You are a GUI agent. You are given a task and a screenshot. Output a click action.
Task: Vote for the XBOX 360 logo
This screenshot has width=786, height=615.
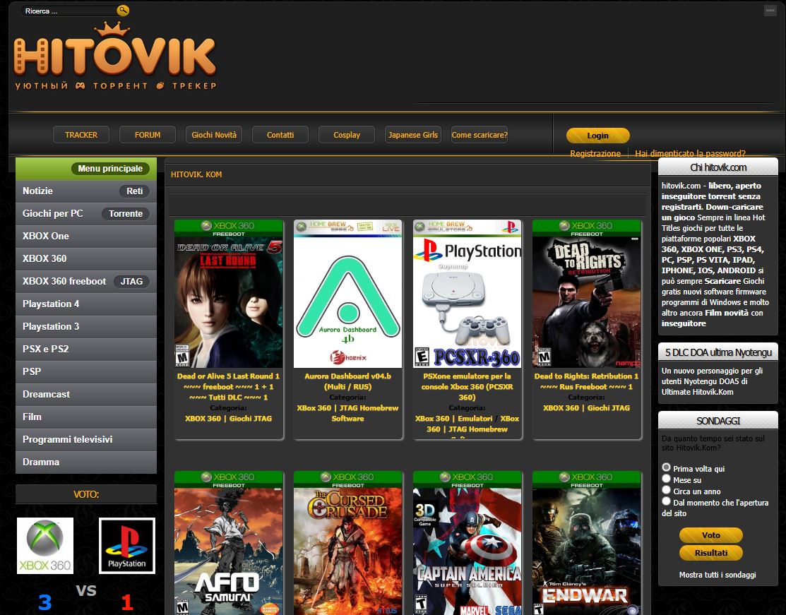(45, 545)
